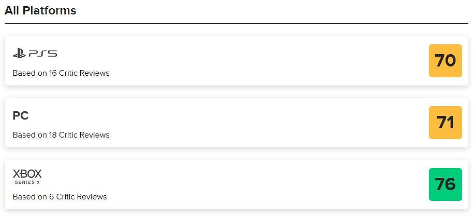Image resolution: width=474 pixels, height=219 pixels.
Task: Select the yellow 71 score badge
Action: pos(445,123)
